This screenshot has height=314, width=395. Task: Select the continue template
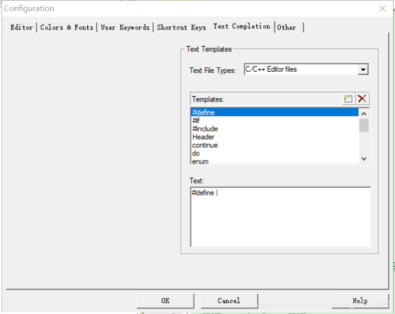[275, 145]
